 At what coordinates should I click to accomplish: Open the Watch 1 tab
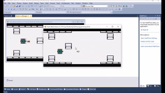pos(22,89)
